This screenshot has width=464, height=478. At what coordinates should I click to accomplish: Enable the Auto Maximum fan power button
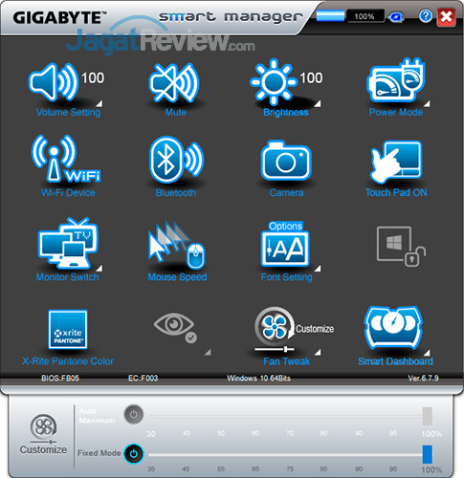pos(134,414)
